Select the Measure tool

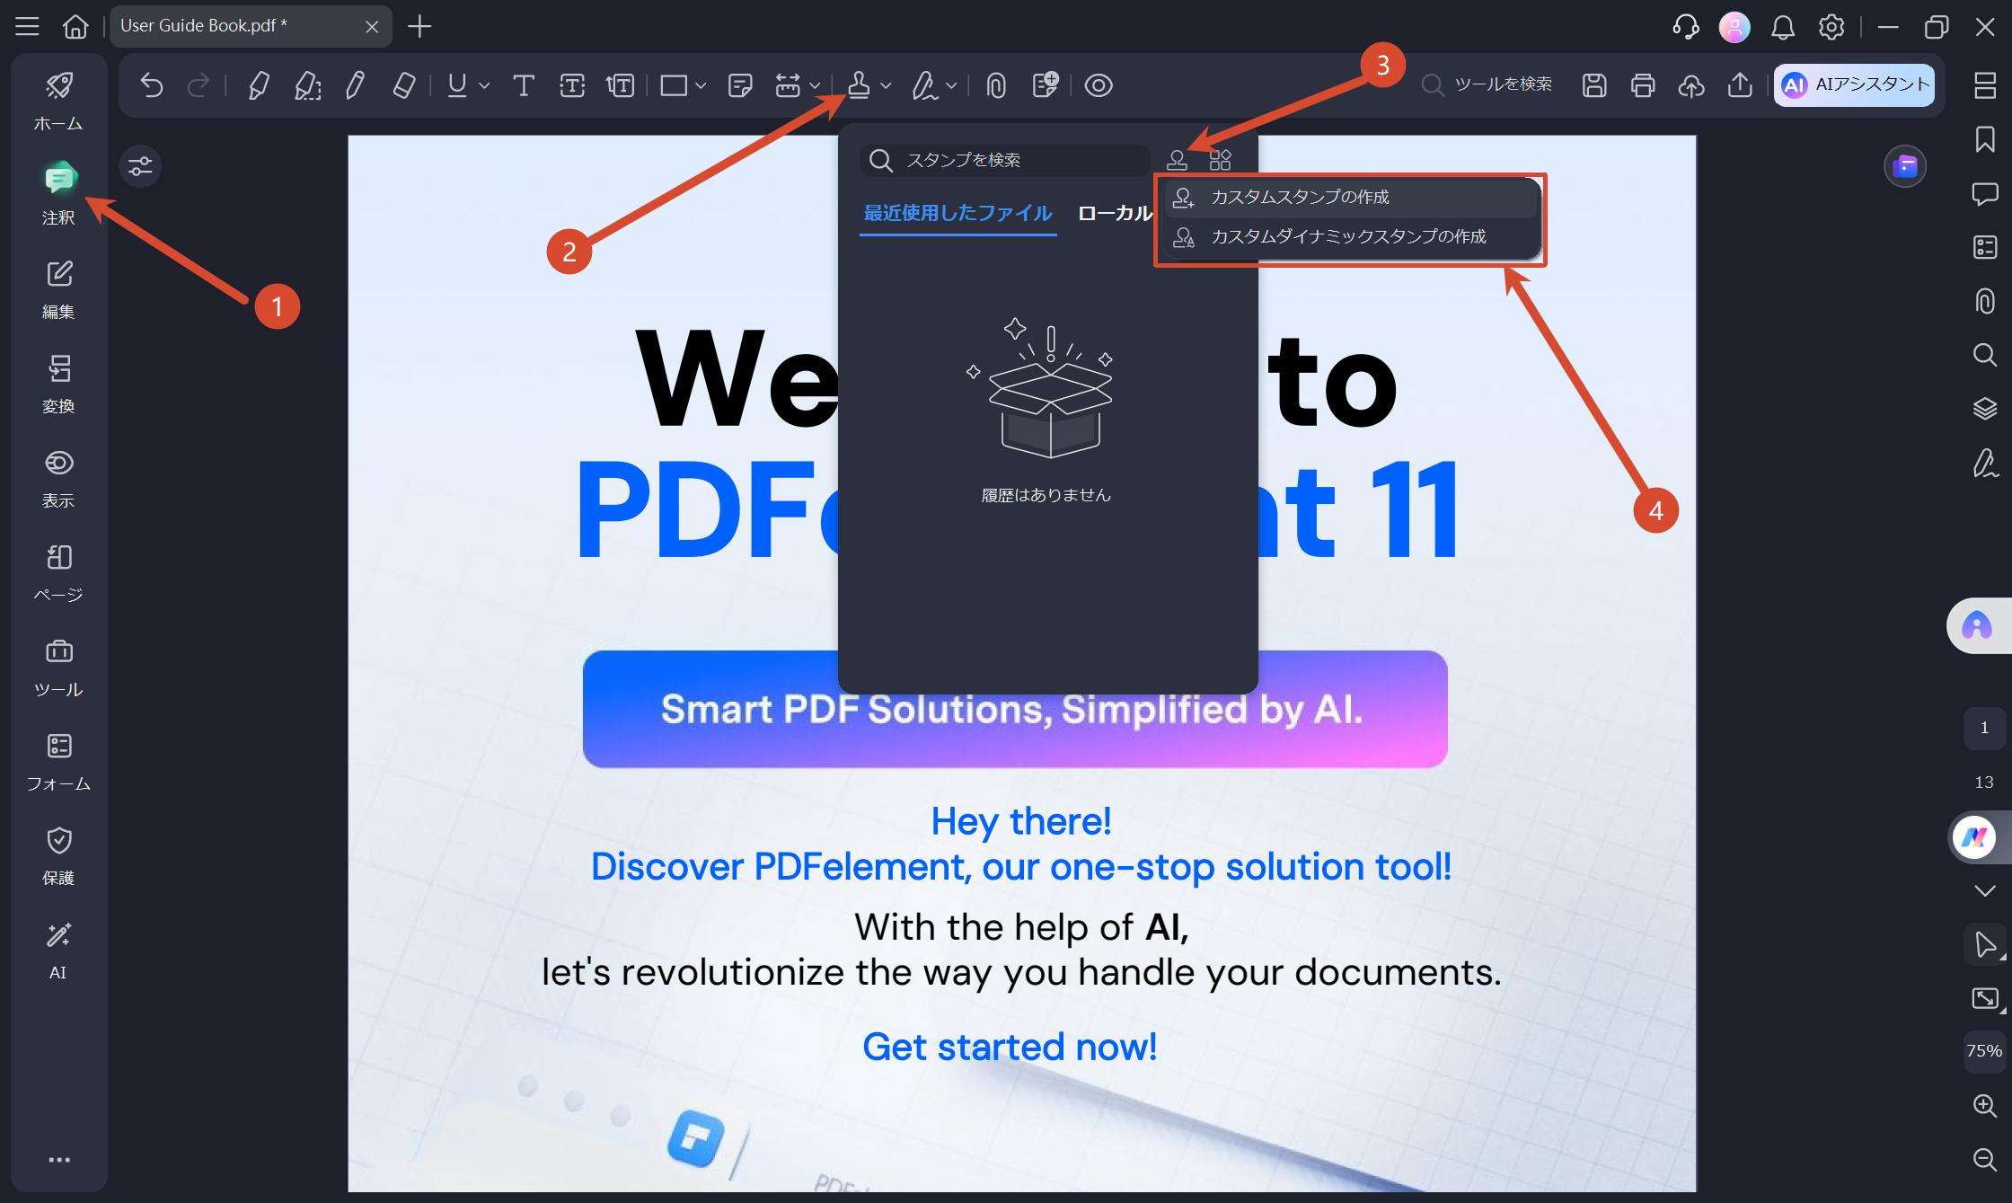click(788, 85)
